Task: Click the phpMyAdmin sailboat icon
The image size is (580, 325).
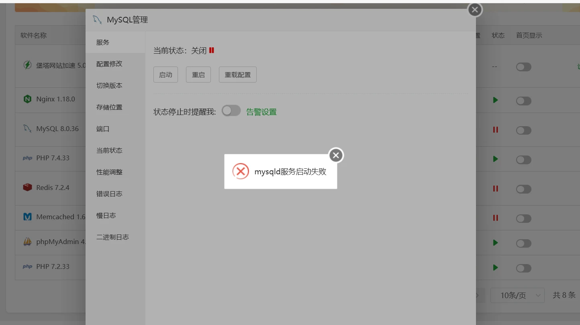Action: point(27,242)
